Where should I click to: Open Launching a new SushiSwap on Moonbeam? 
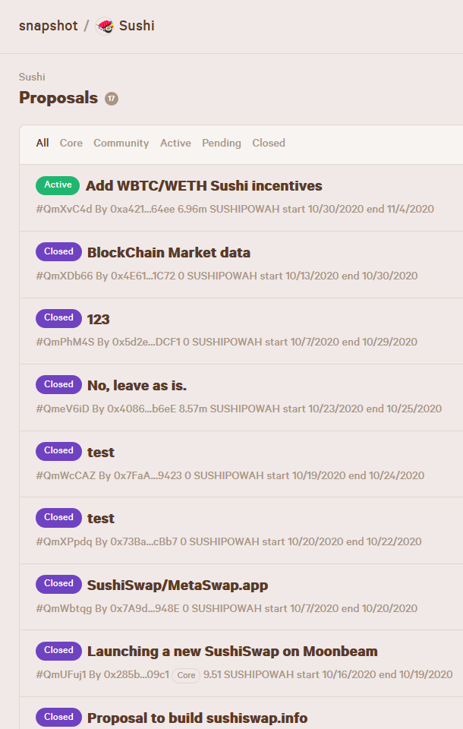[232, 652]
